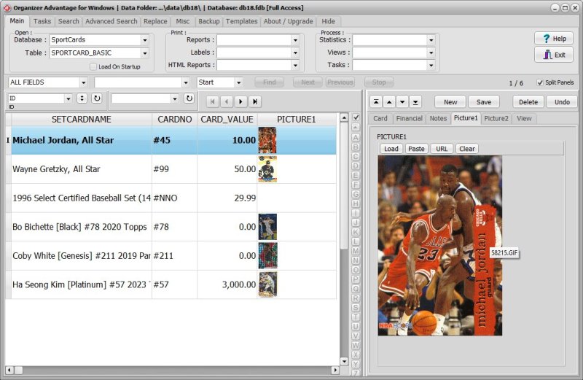Open the Table dropdown showing SPORTCARD_BASIC

(144, 53)
